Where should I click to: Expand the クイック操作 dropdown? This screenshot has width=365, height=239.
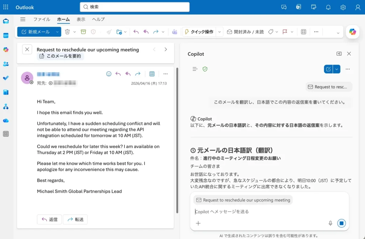click(219, 32)
